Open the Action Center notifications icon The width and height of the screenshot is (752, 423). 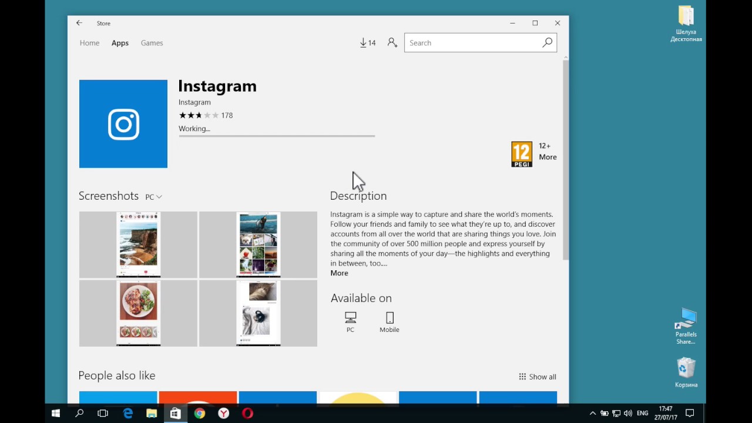point(690,414)
